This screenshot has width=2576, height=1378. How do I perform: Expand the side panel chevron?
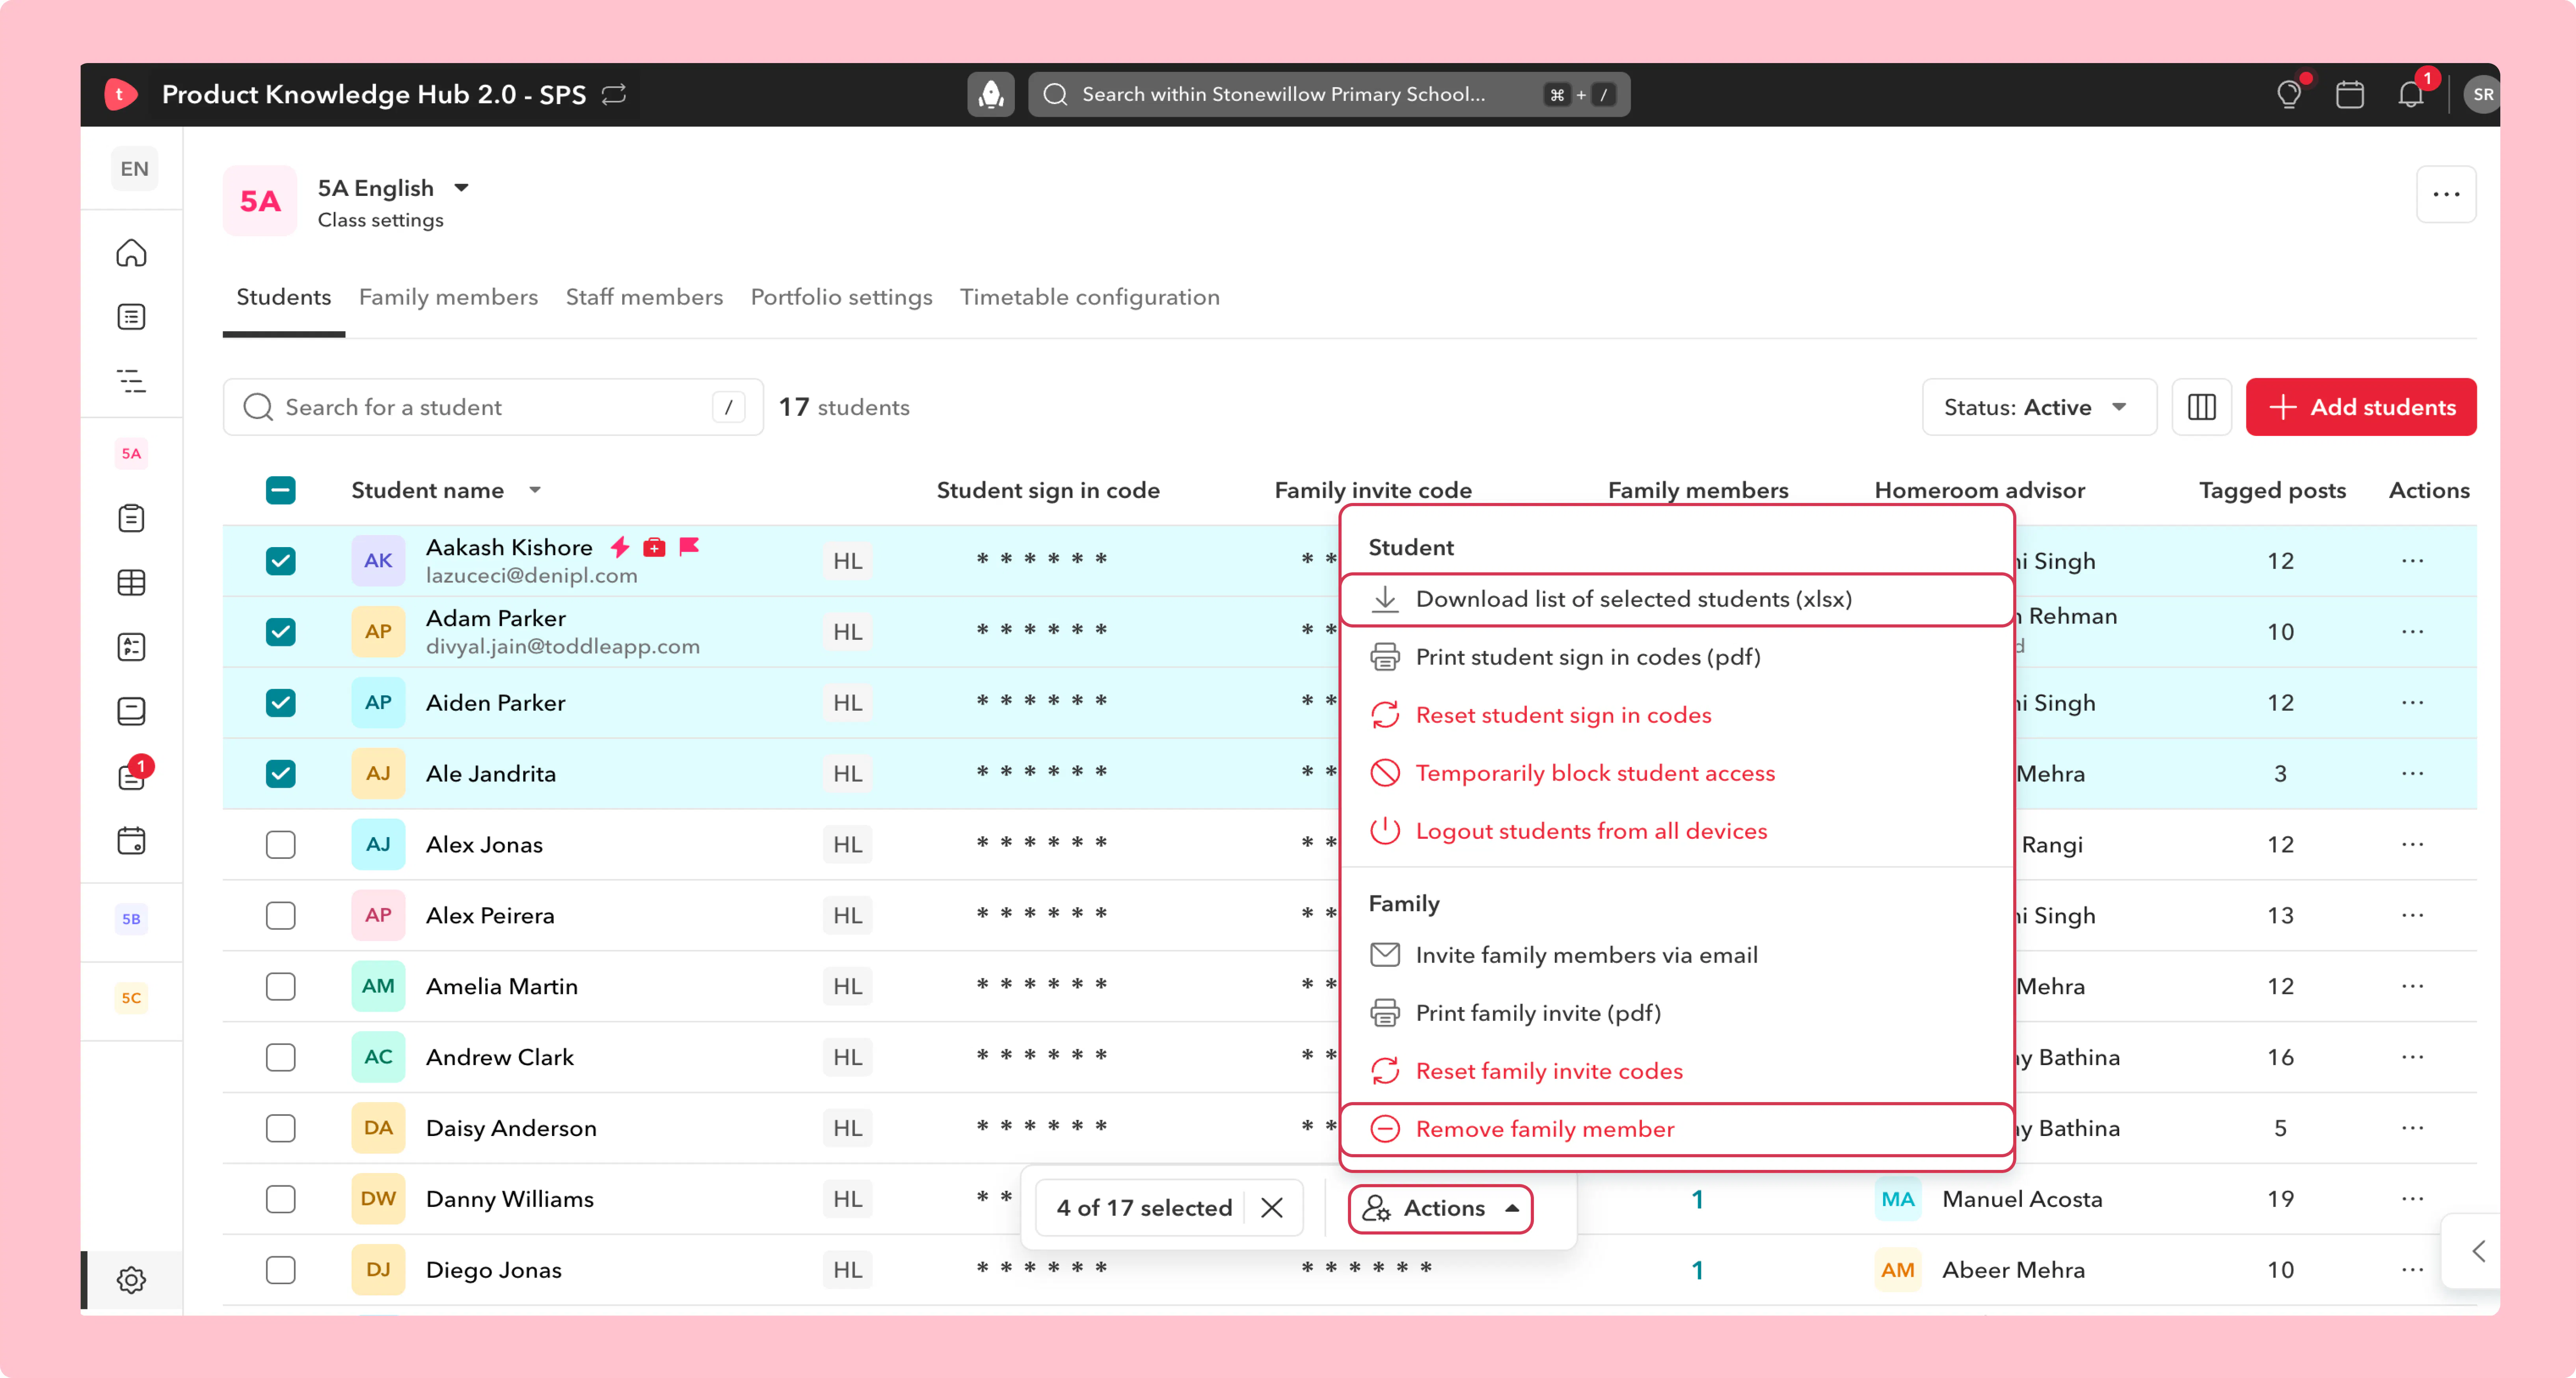[2477, 1251]
